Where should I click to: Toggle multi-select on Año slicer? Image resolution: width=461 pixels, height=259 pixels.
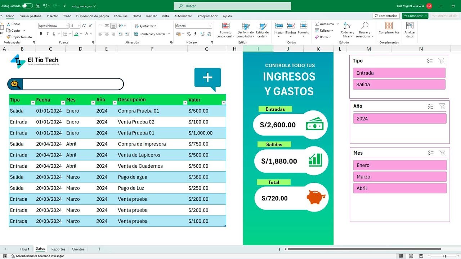[x=430, y=106]
